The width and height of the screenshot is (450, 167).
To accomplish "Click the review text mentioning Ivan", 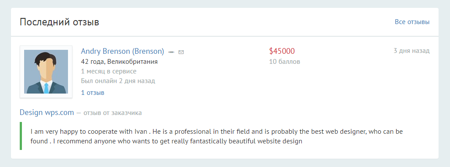I will point(217,136).
